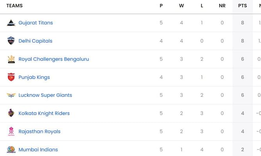Select the Punjab Kings team name

click(34, 77)
